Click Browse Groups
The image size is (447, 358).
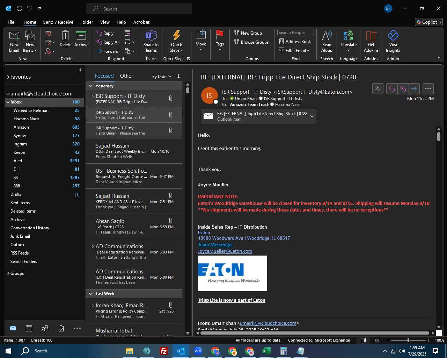[x=251, y=42]
